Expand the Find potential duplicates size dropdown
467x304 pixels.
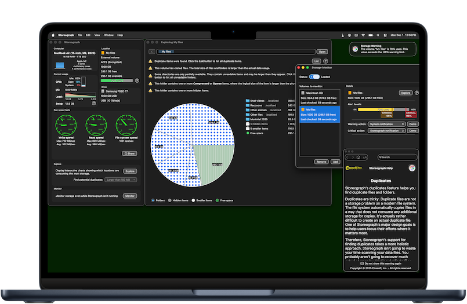121,180
